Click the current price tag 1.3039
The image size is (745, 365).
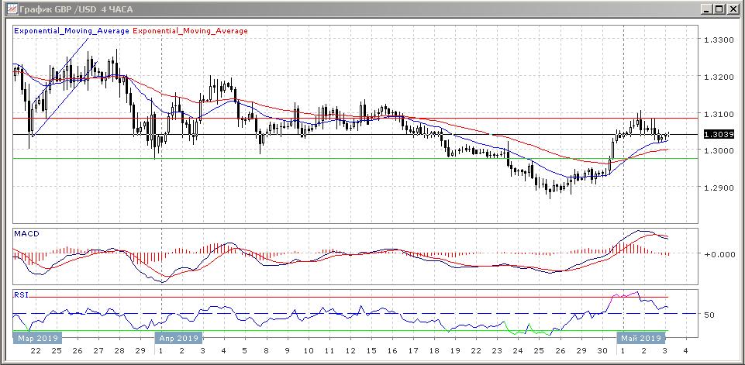tap(719, 135)
